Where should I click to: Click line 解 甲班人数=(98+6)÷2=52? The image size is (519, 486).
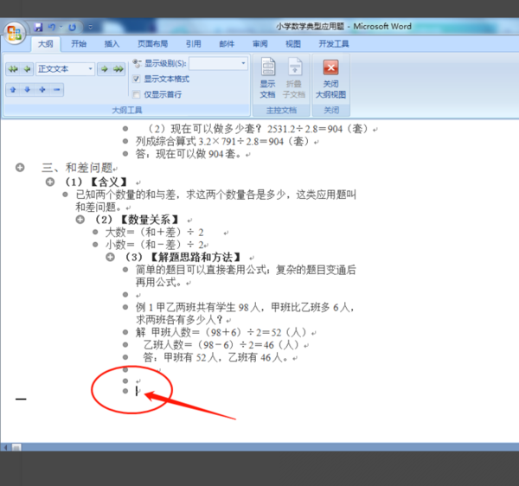221,332
